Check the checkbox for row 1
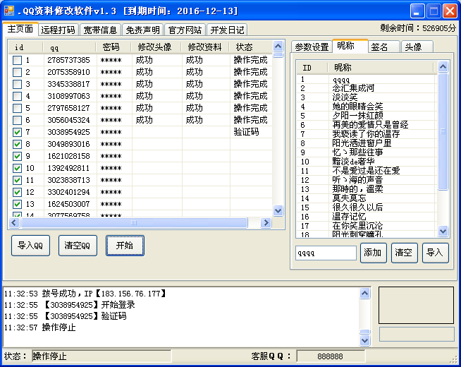Screen dimensions: 461x367 tap(17, 61)
